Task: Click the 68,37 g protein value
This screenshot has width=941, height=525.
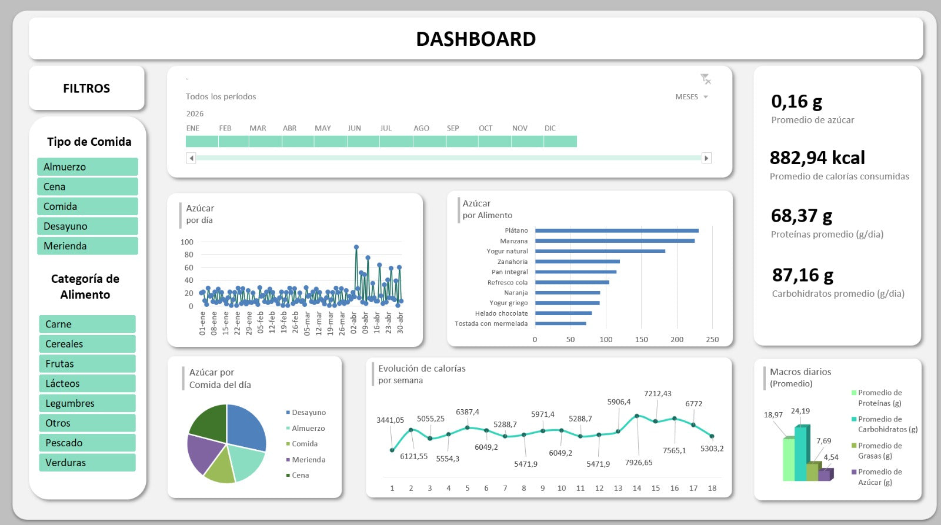Action: [802, 216]
